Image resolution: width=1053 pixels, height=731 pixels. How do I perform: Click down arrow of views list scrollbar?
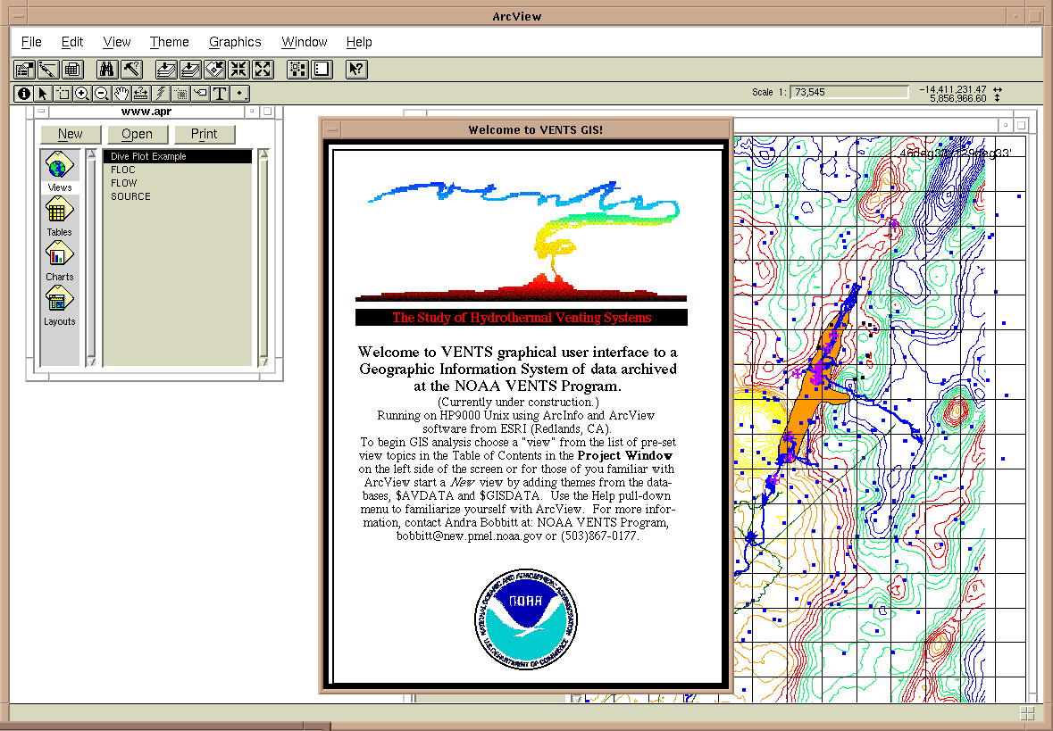(263, 361)
